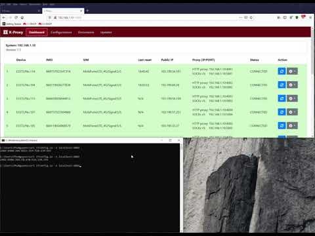Open the gear settings dropdown for row 4
The image size is (315, 236).
[292, 112]
